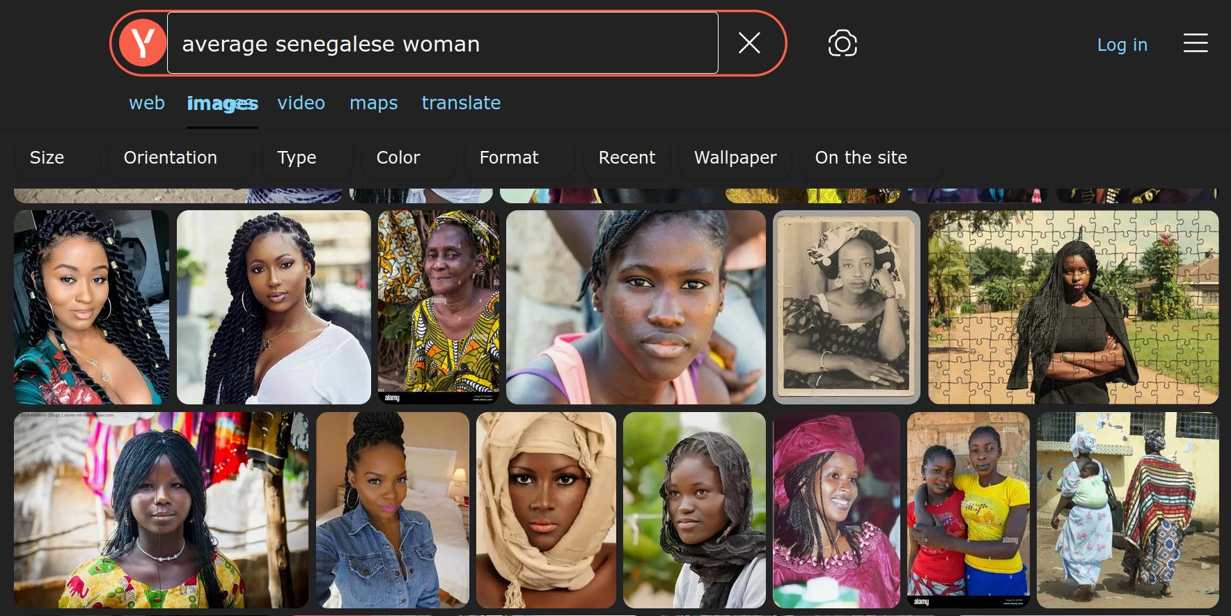The height and width of the screenshot is (616, 1231).
Task: Toggle the Recent filter
Action: (627, 158)
